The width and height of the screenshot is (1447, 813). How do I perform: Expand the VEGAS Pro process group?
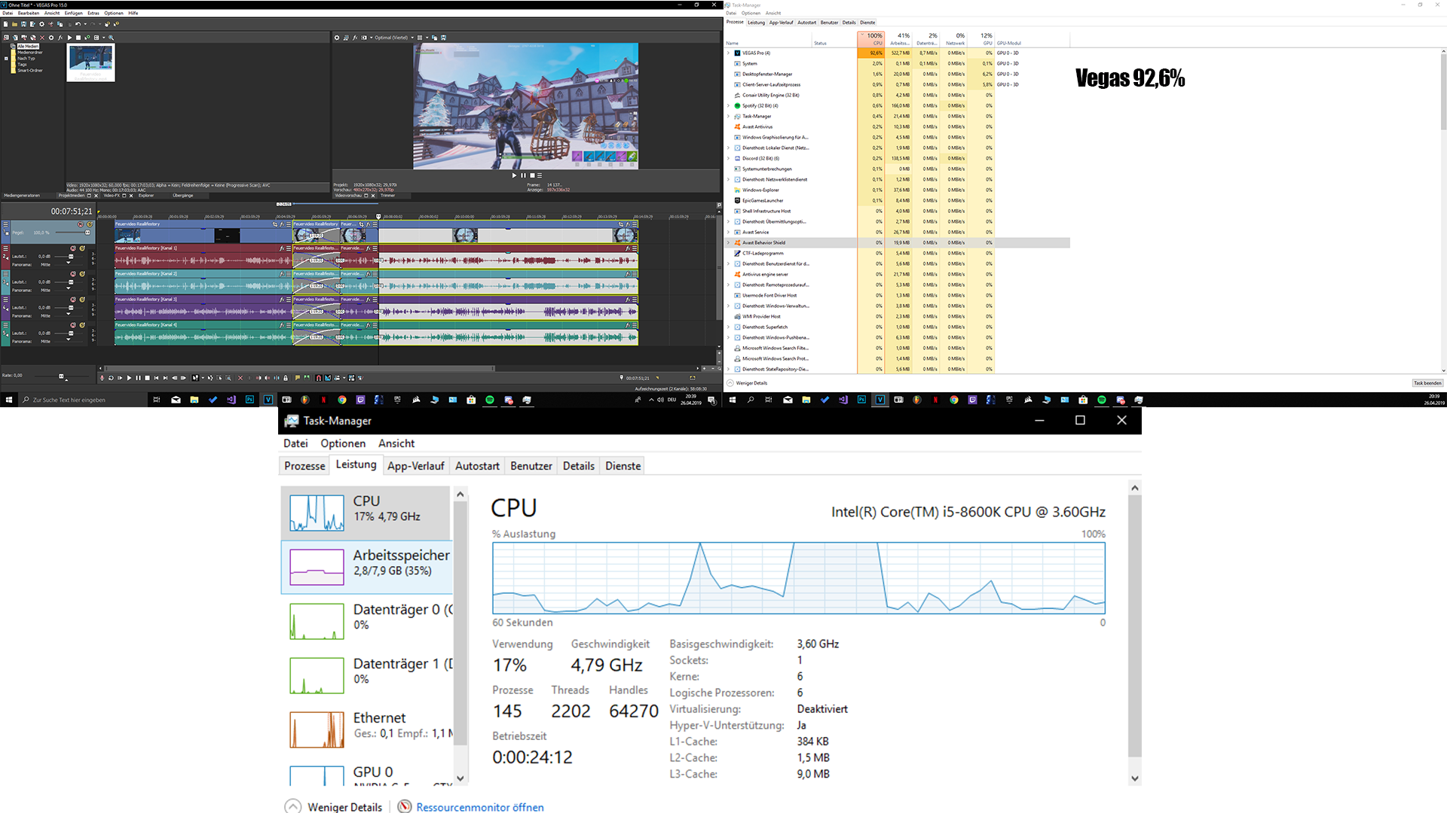point(729,53)
